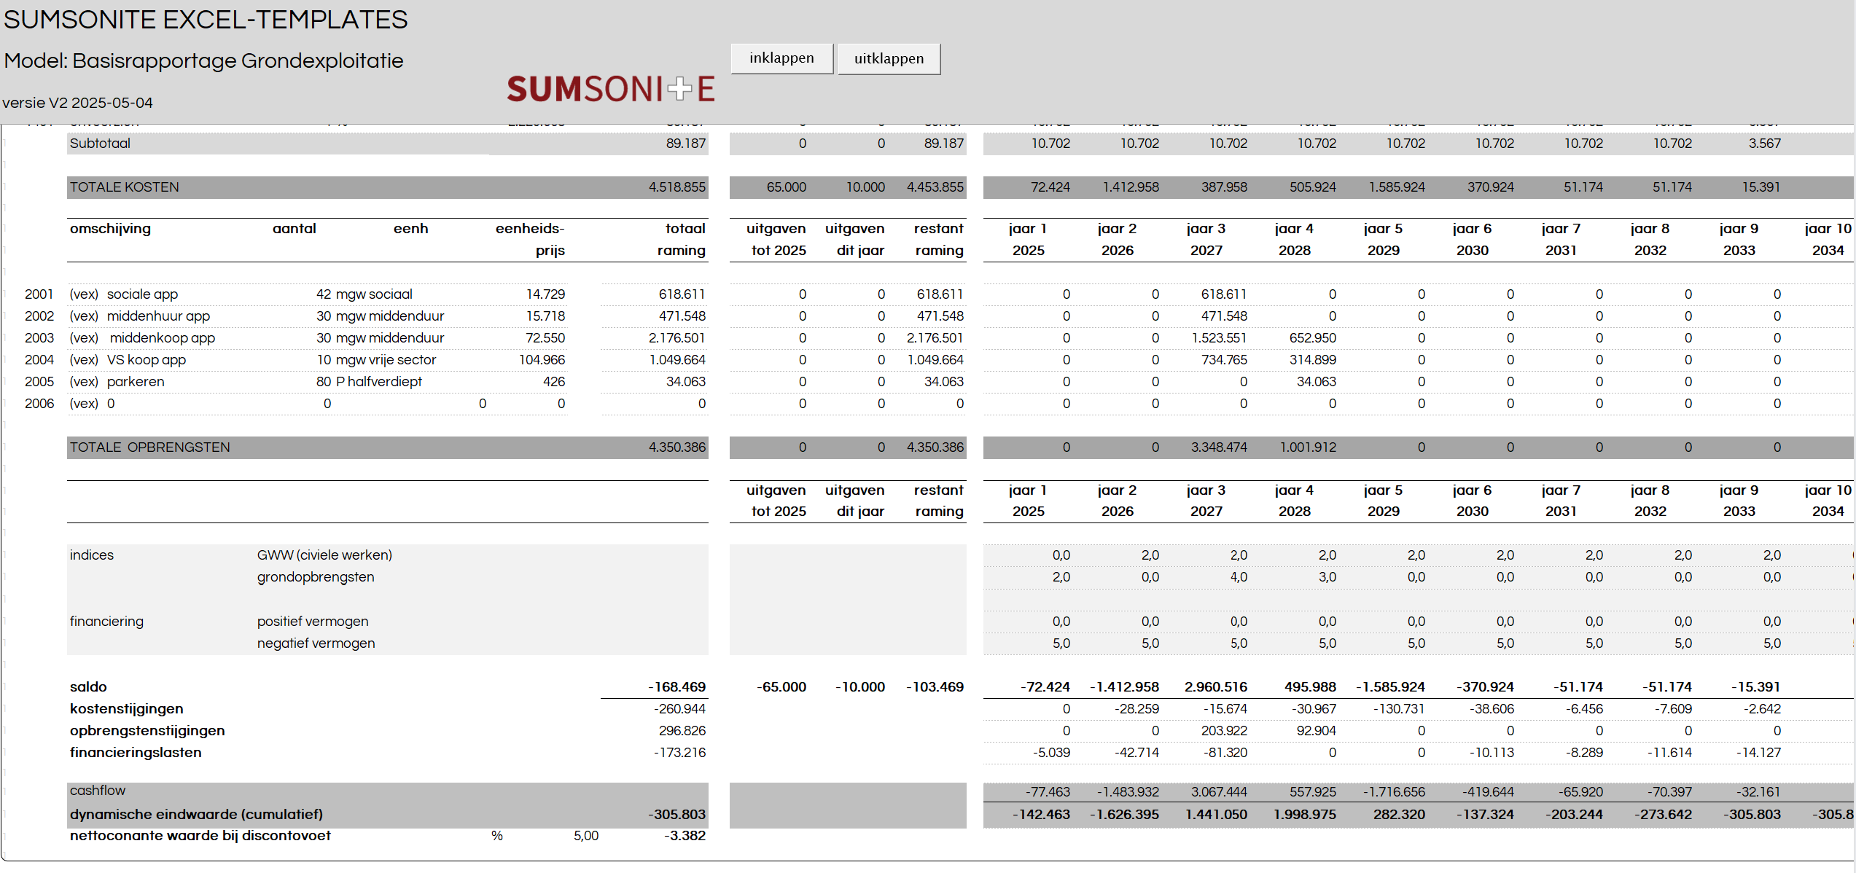This screenshot has width=1856, height=873.
Task: Click the negatief vermogen label
Action: (x=316, y=643)
